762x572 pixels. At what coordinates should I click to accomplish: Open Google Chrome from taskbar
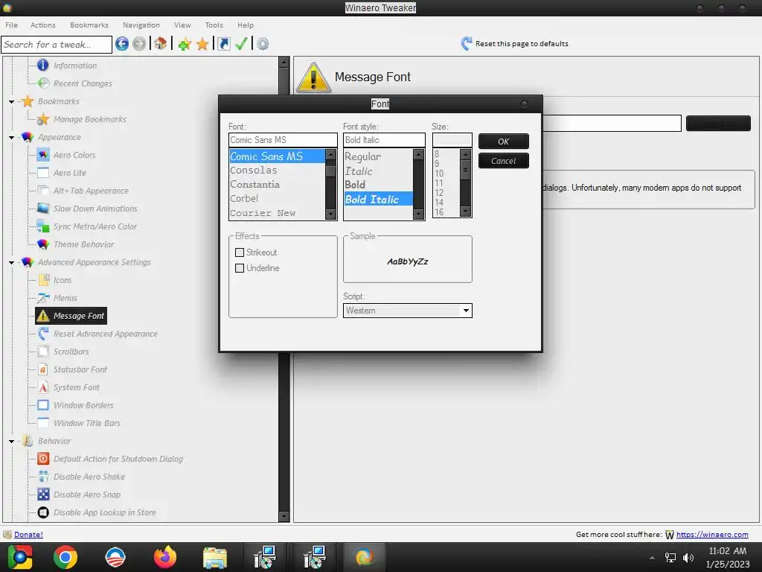[65, 557]
